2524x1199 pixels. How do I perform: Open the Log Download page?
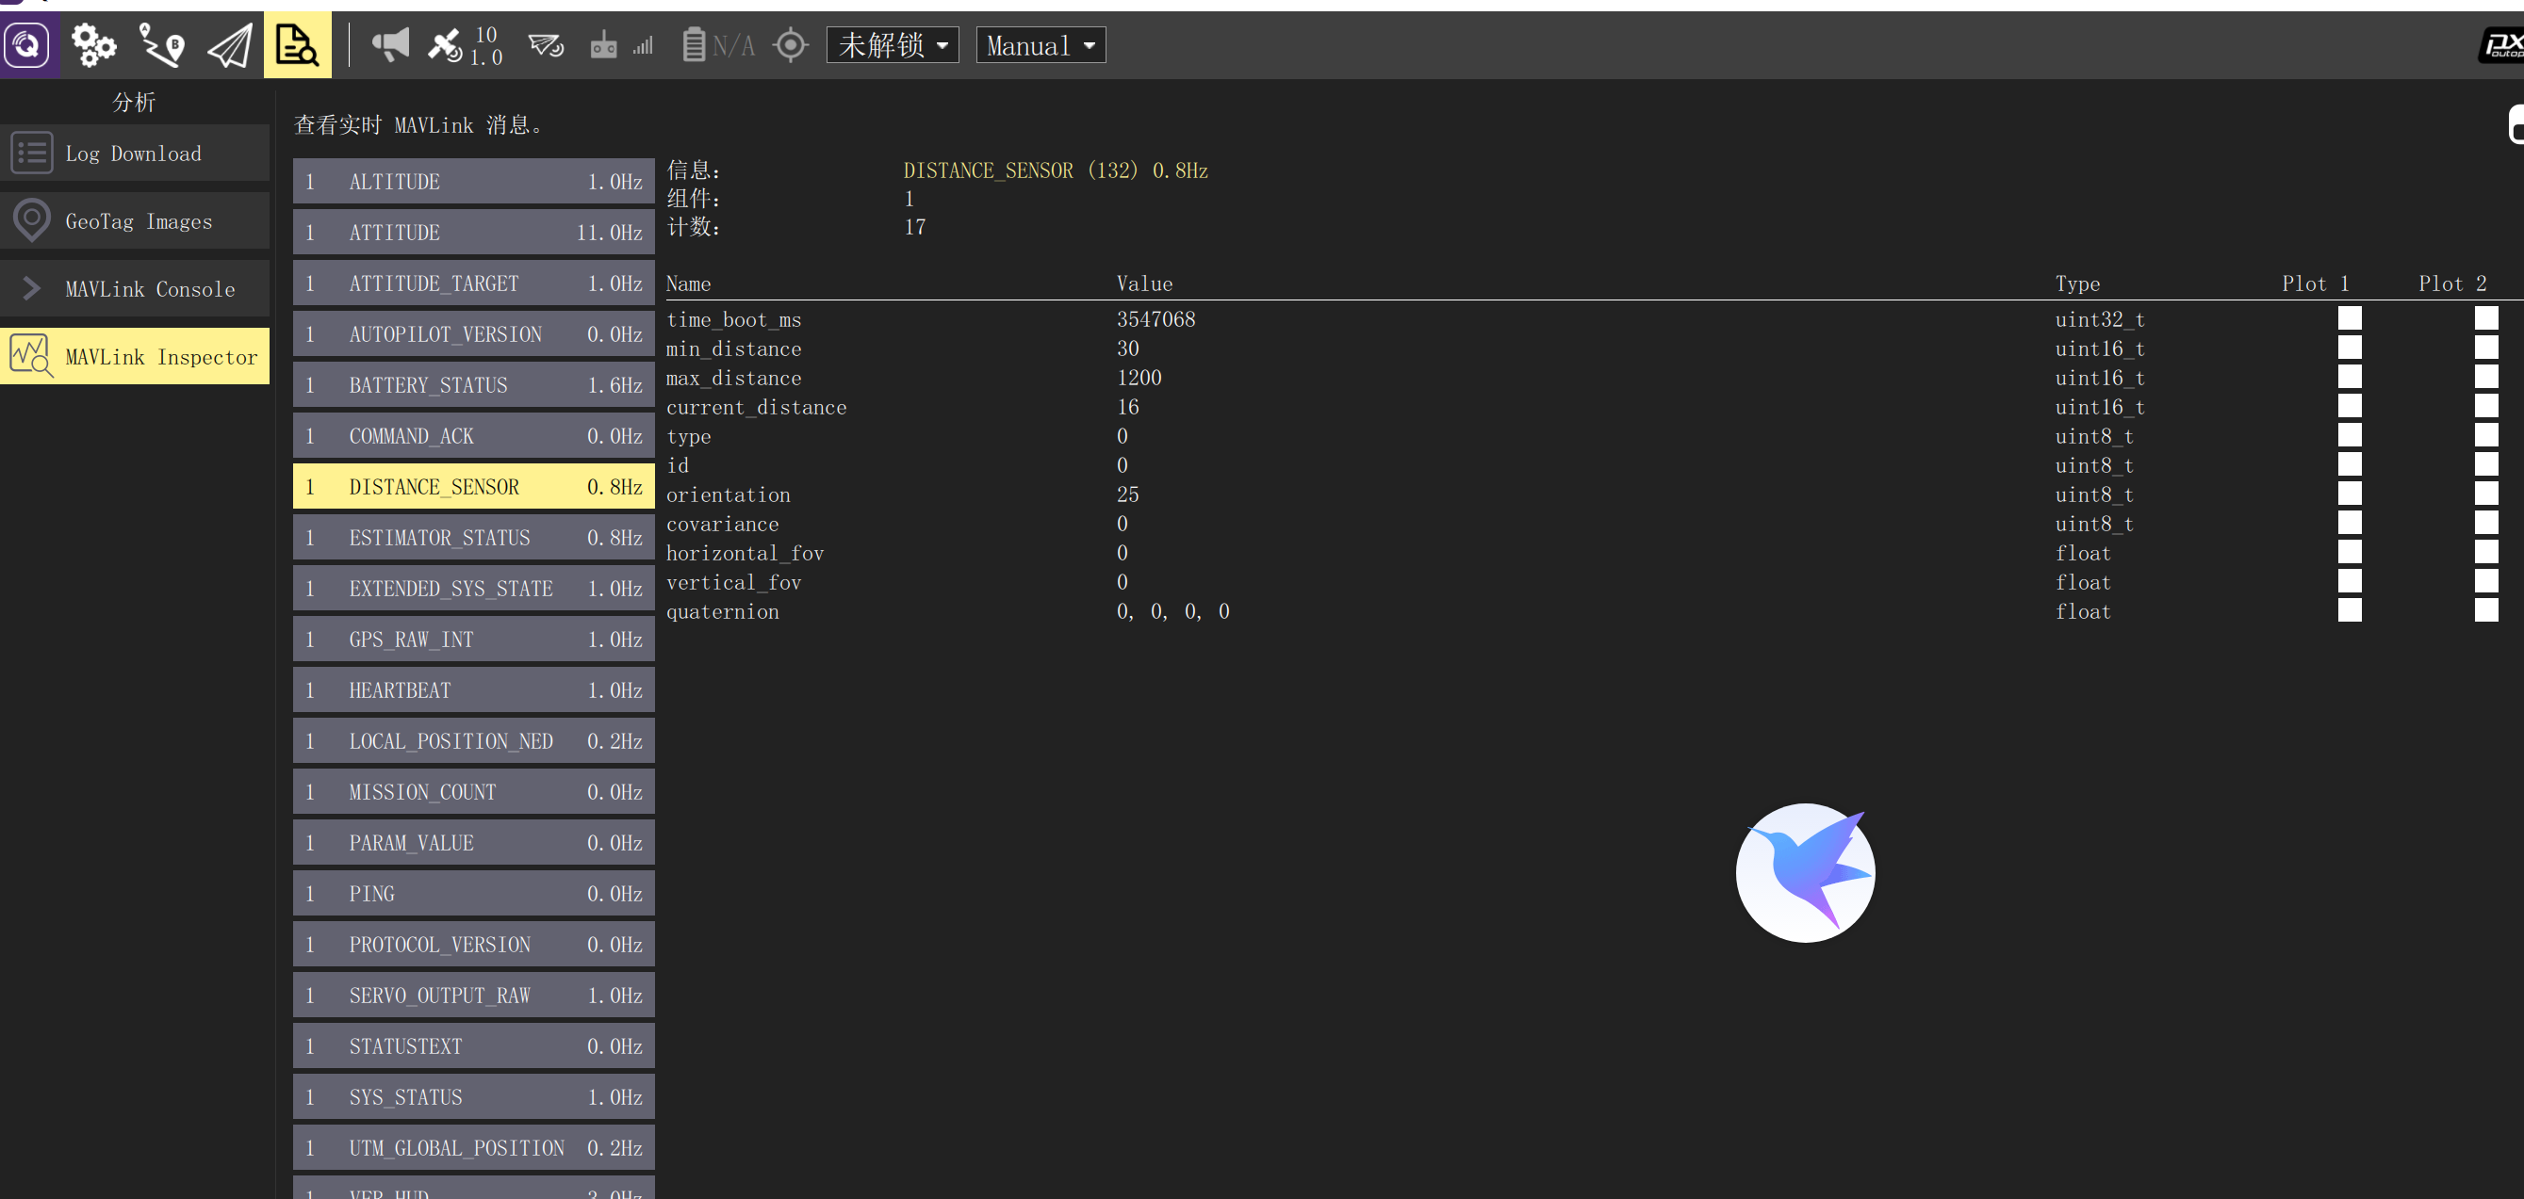135,153
